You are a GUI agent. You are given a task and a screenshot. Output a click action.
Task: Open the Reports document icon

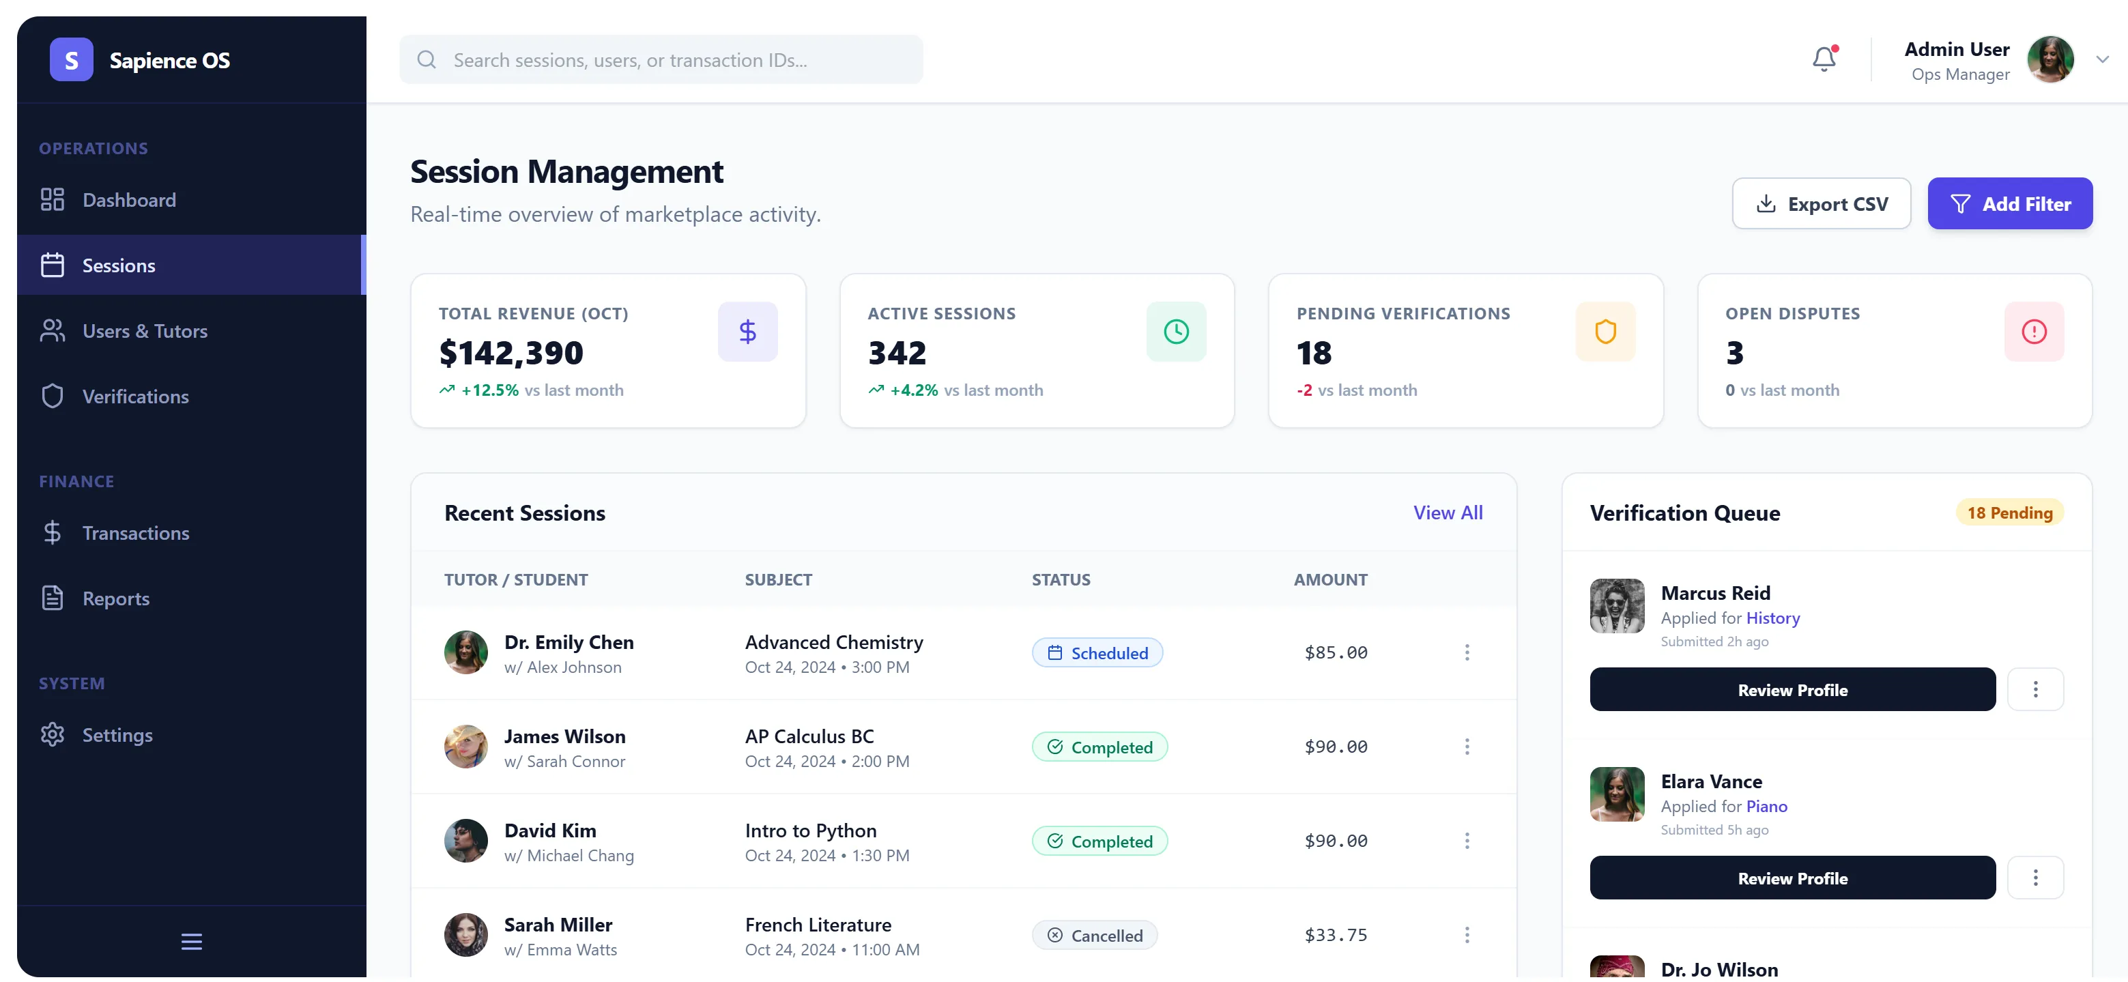[52, 597]
